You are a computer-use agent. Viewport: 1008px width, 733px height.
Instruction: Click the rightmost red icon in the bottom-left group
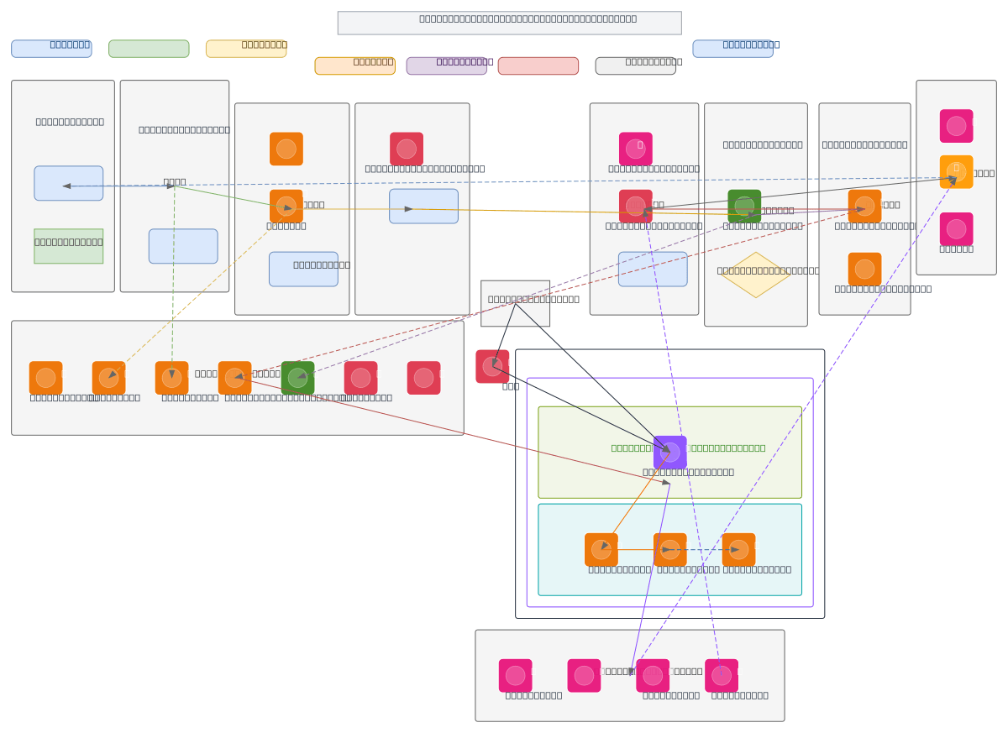click(423, 378)
